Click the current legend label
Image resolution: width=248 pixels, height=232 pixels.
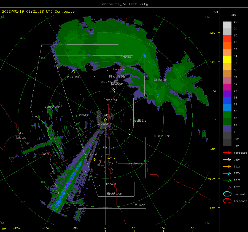[x=239, y=194]
